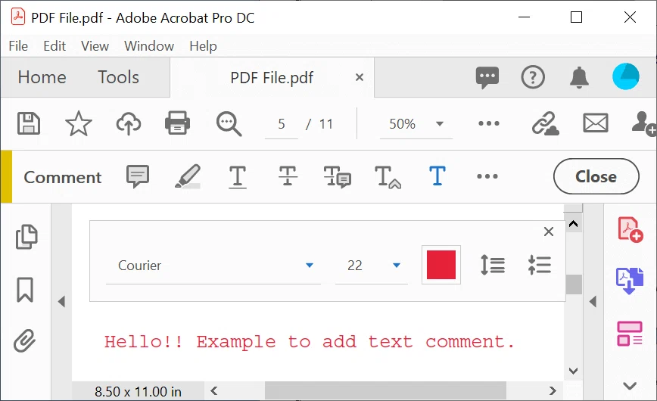Send file by email envelope icon
The width and height of the screenshot is (657, 401).
[596, 123]
